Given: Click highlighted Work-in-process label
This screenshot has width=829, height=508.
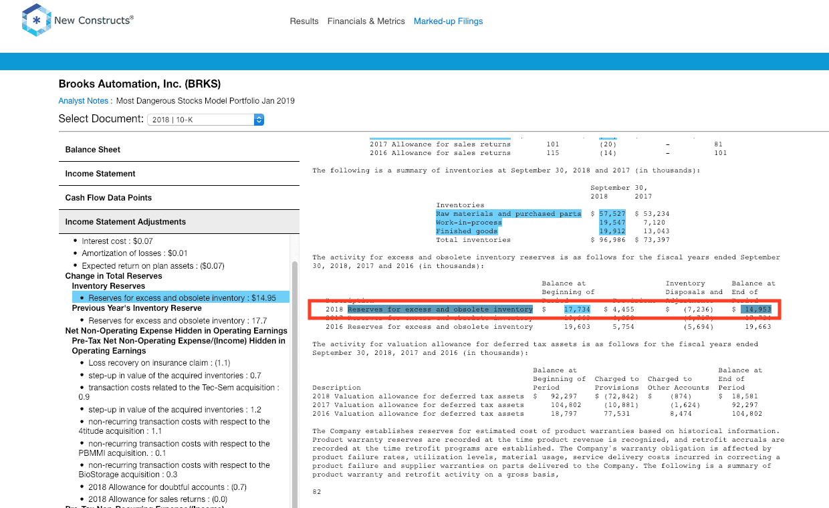Looking at the screenshot, I should pyautogui.click(x=469, y=223).
